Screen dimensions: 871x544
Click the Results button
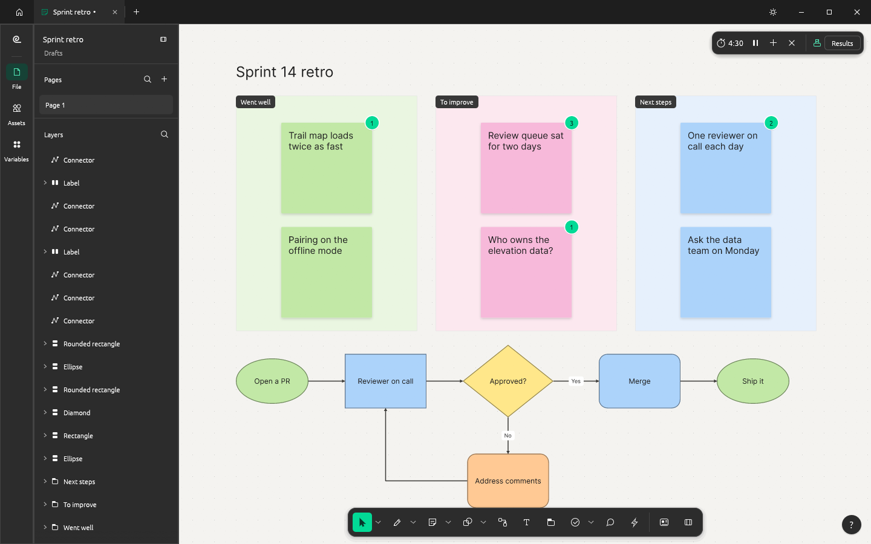[842, 43]
